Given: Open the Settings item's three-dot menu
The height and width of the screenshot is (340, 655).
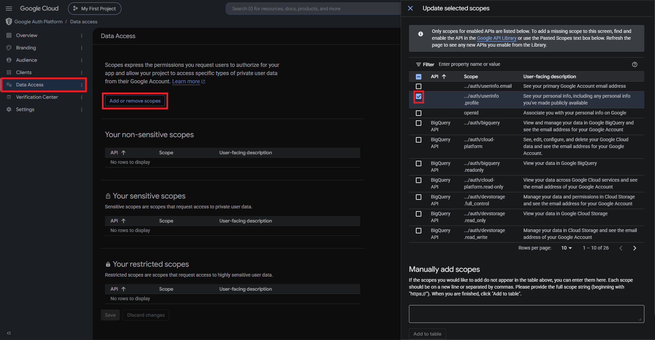Looking at the screenshot, I should pyautogui.click(x=82, y=109).
